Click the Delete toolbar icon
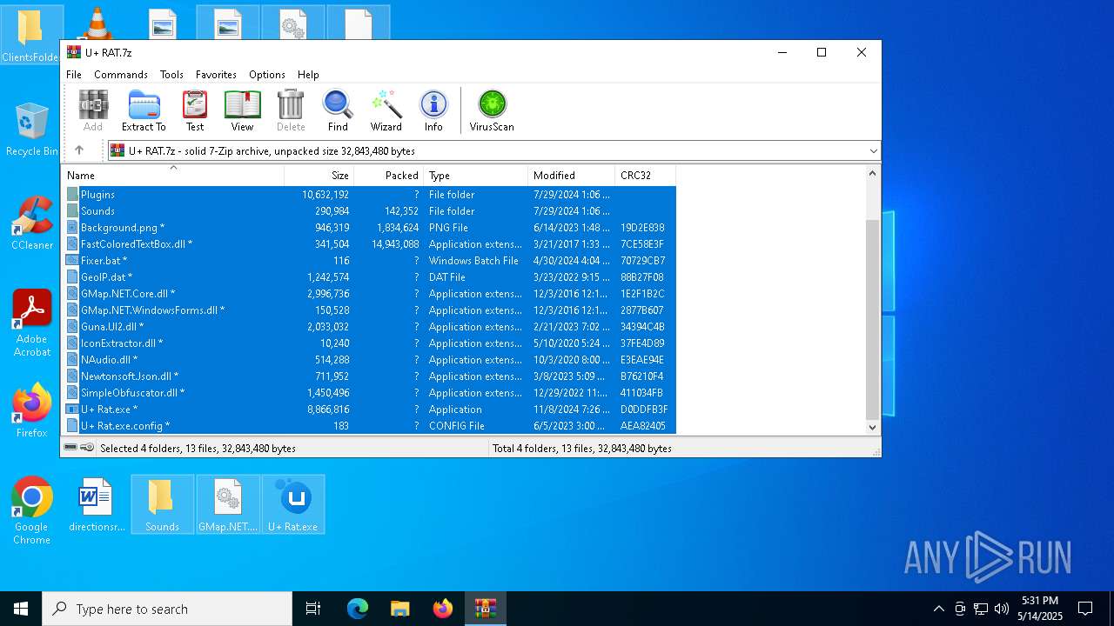The height and width of the screenshot is (626, 1114). (291, 110)
